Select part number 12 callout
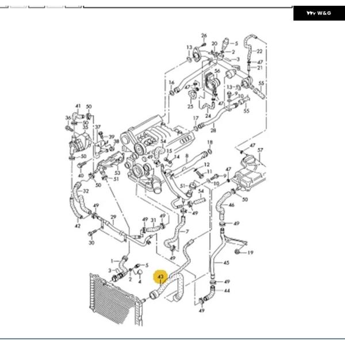Viewport: 345px width, 345px height. click(206, 164)
